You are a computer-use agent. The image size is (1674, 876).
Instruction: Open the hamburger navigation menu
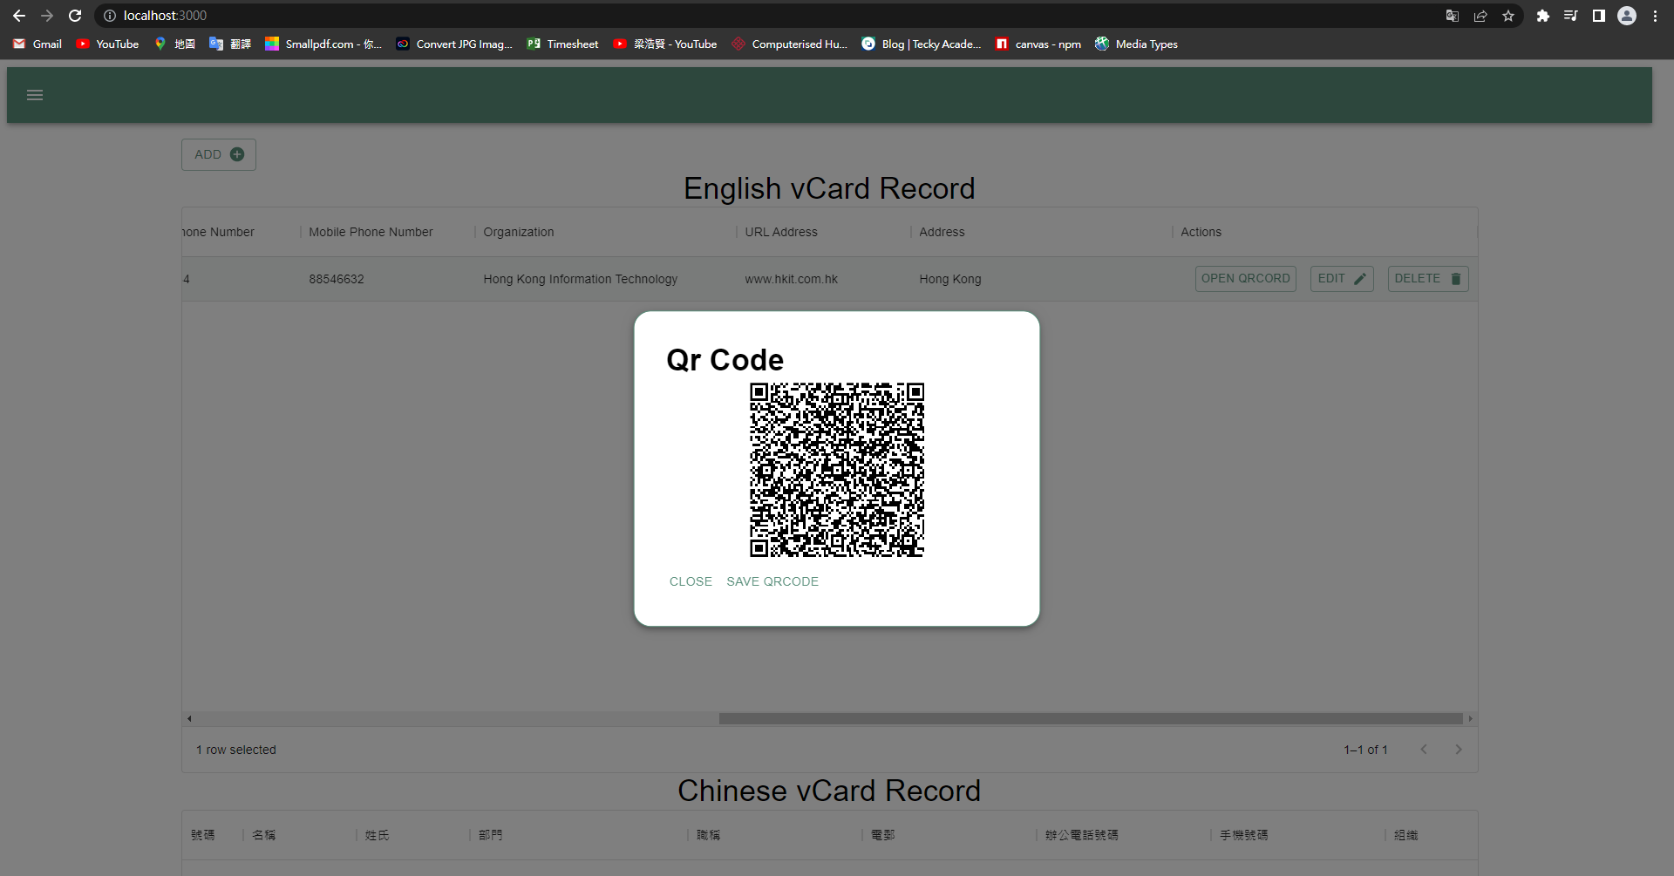(35, 95)
